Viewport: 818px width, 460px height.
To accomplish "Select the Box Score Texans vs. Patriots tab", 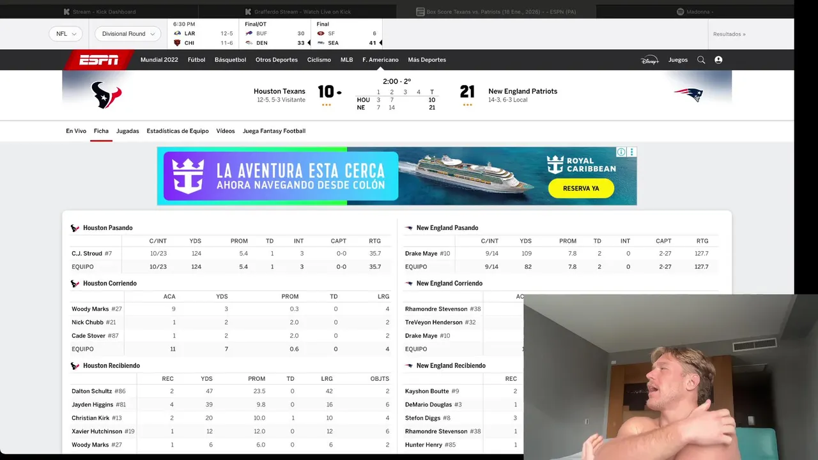I will pos(497,11).
